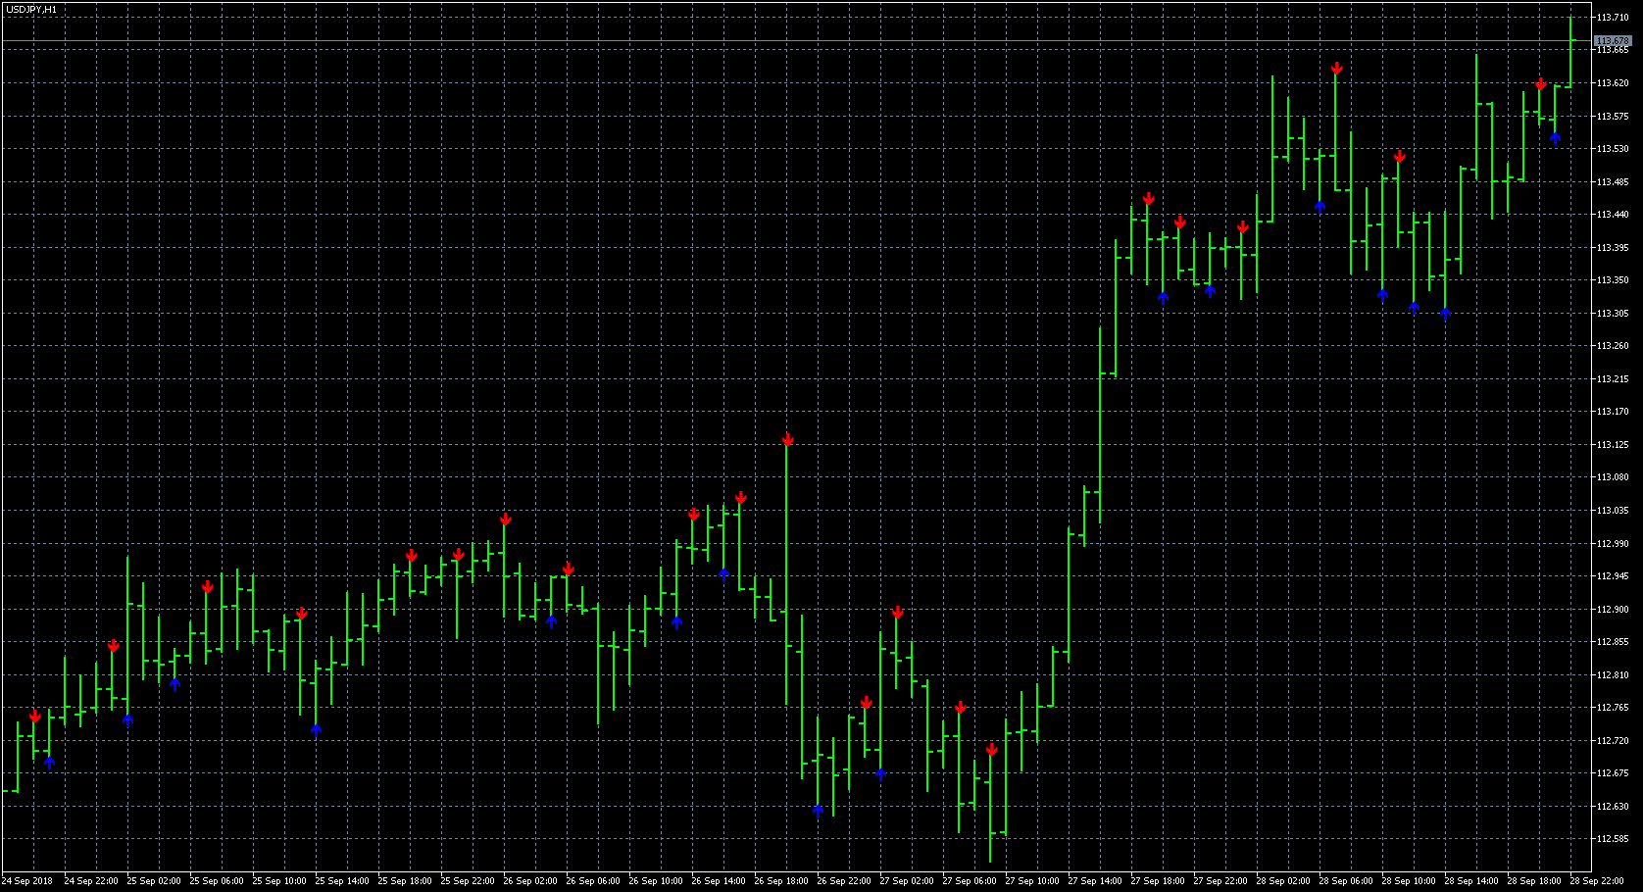Screen dimensions: 1643x892
Task: Click the 113.710 price label on the right scale
Action: tap(1614, 16)
